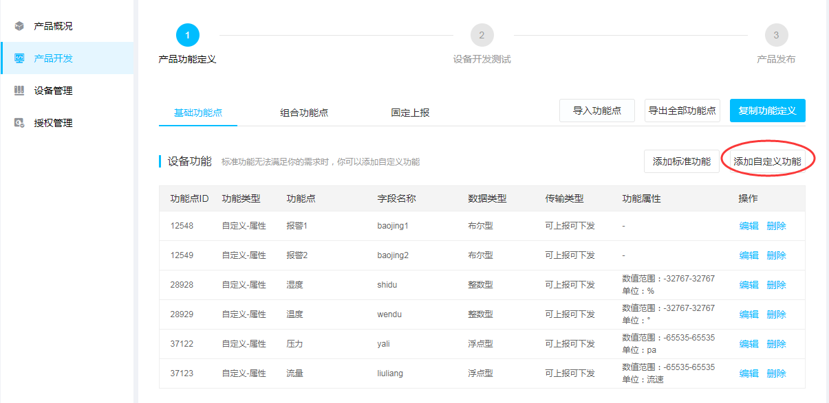This screenshot has width=829, height=403.
Task: Click the 导出全部功能点 button
Action: (x=682, y=111)
